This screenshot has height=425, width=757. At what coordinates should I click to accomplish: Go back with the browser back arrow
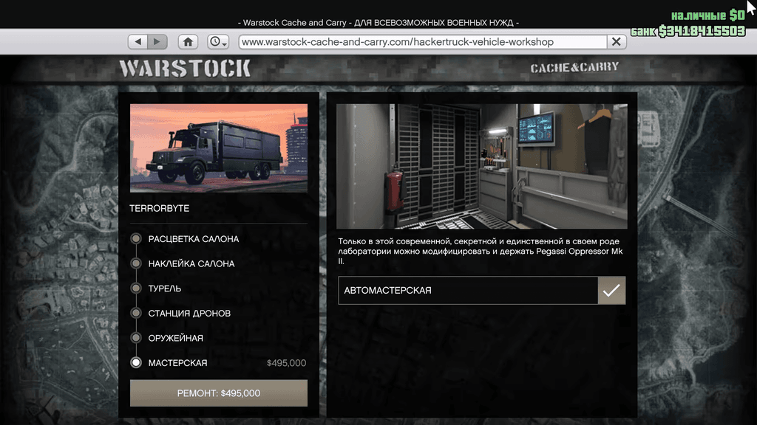[138, 41]
